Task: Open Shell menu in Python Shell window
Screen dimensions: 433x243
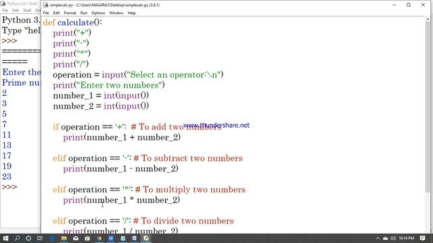Action: pyautogui.click(x=27, y=10)
